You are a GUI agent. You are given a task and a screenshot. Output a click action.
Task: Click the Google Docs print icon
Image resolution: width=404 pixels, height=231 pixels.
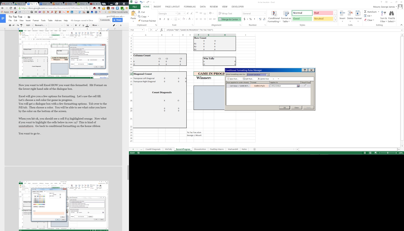[10, 25]
